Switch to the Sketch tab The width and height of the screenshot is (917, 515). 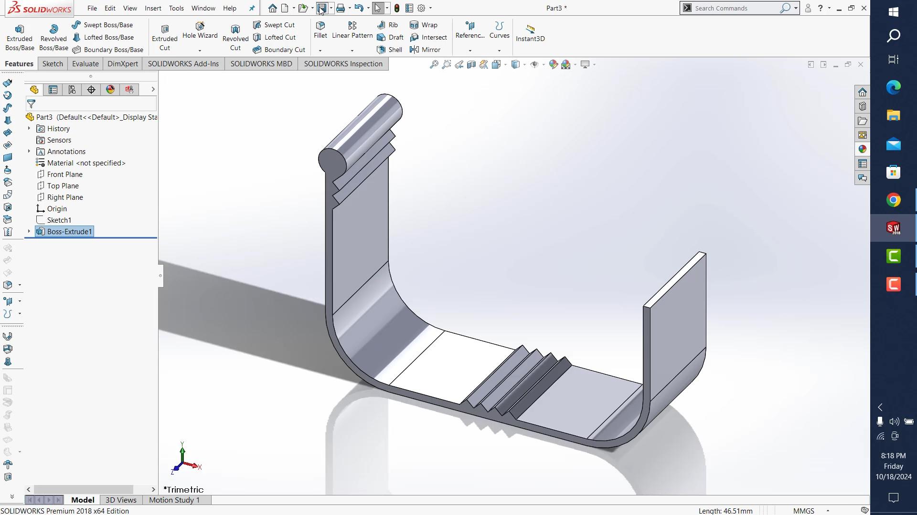(x=53, y=64)
